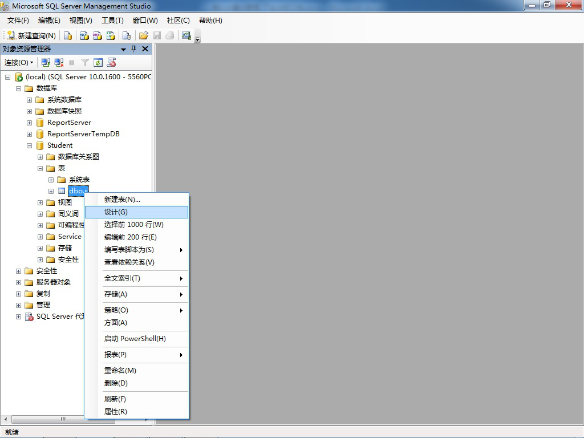Open 编写表脚本为(S) submenu

[x=137, y=250]
